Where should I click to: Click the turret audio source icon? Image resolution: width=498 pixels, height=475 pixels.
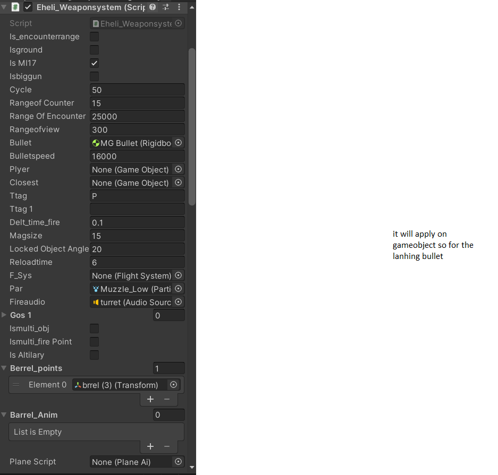[96, 302]
